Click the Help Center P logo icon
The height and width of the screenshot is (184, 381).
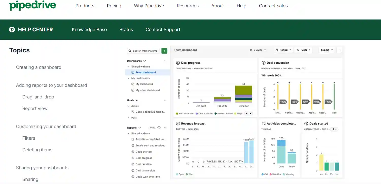click(12, 30)
